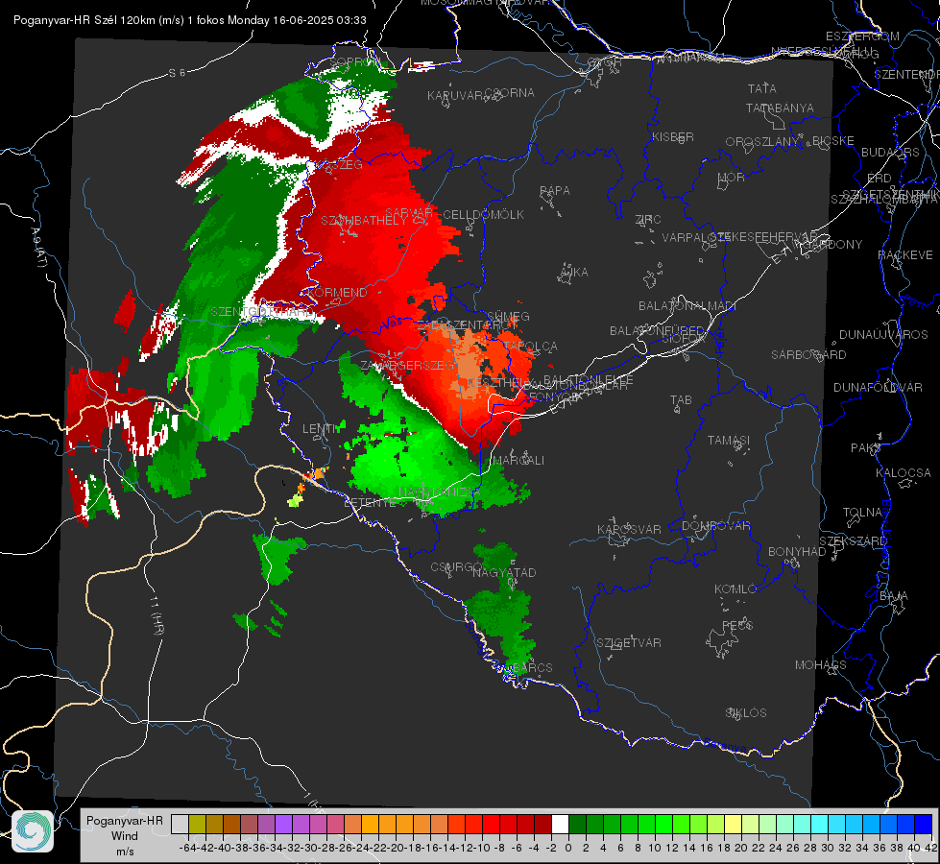Select the LENTI label
Screen dimensions: 940x864
(x=320, y=429)
